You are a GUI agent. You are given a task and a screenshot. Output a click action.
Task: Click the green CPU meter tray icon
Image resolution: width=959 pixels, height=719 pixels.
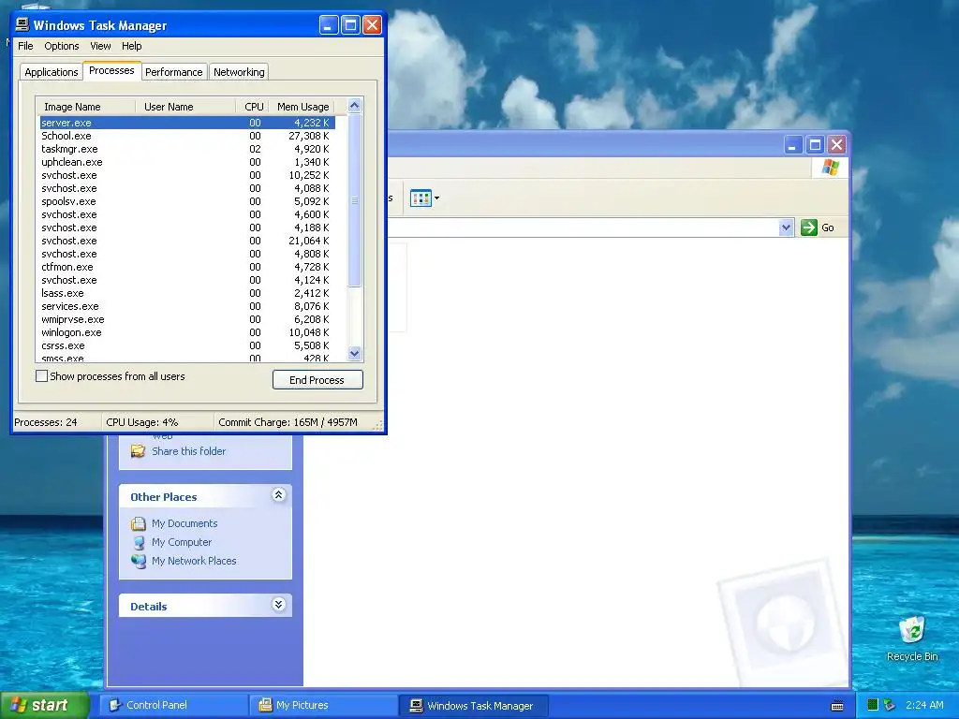(873, 705)
